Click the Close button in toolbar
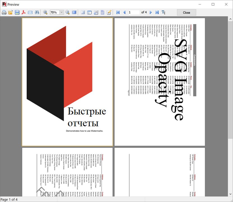The image size is (233, 202). (186, 12)
